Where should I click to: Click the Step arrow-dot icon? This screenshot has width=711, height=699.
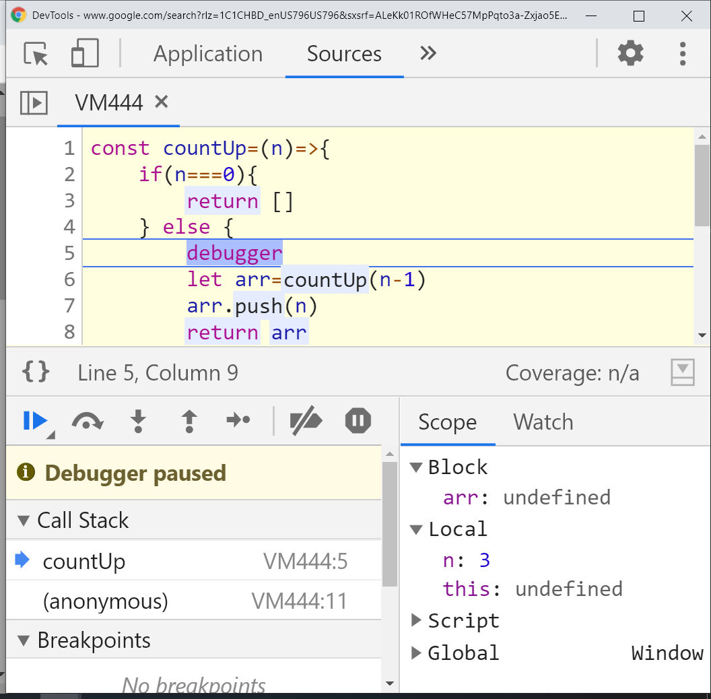(238, 420)
